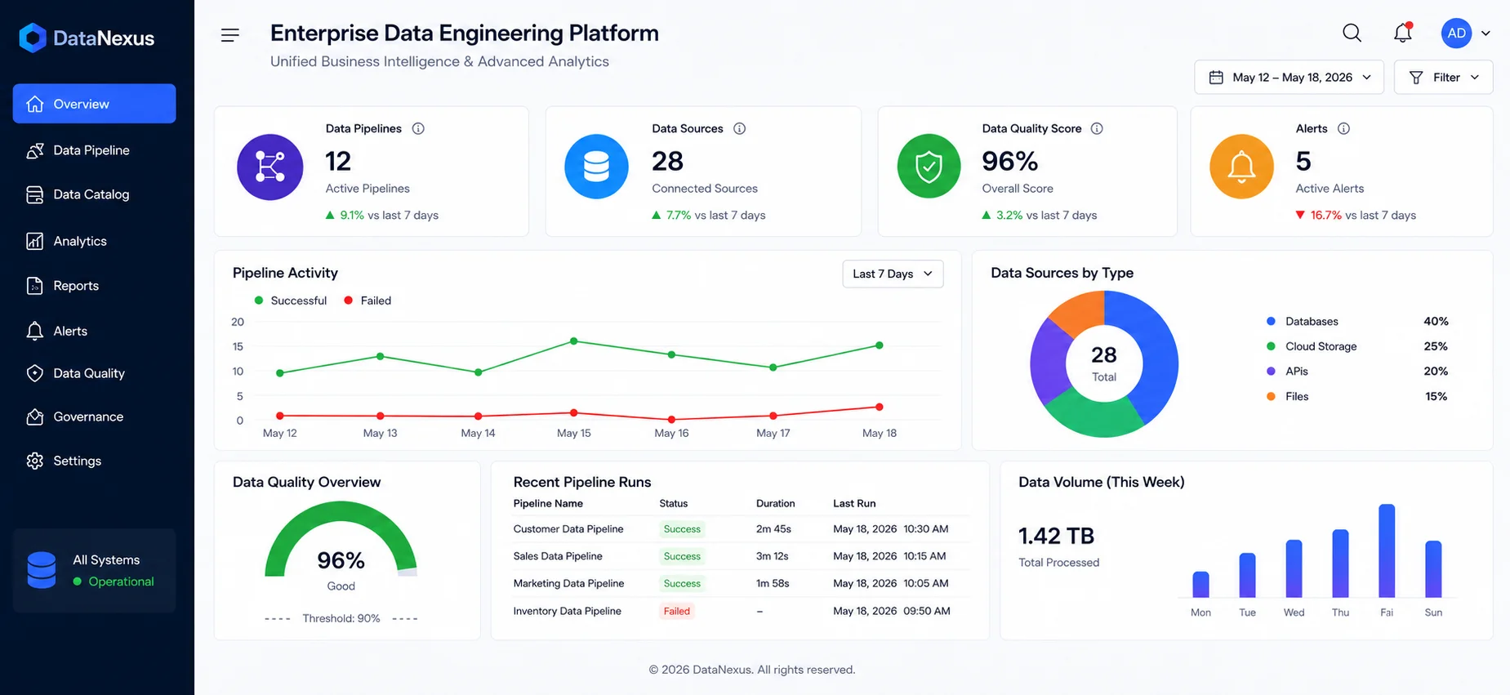
Task: Click the copyright 2026 DataNexus footer
Action: pyautogui.click(x=752, y=670)
